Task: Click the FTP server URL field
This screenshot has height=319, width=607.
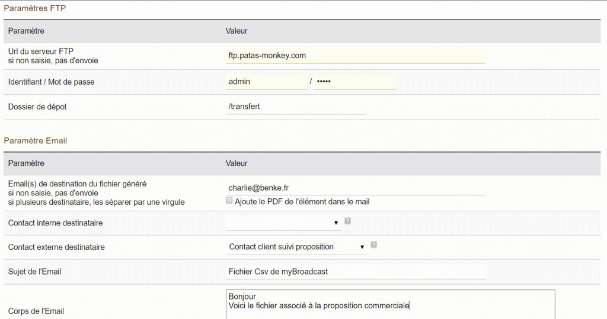Action: [x=355, y=56]
